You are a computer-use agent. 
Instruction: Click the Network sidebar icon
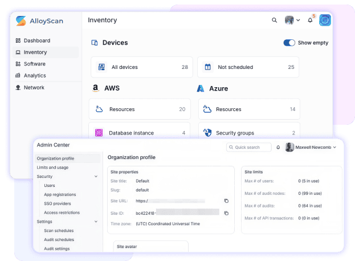click(18, 87)
